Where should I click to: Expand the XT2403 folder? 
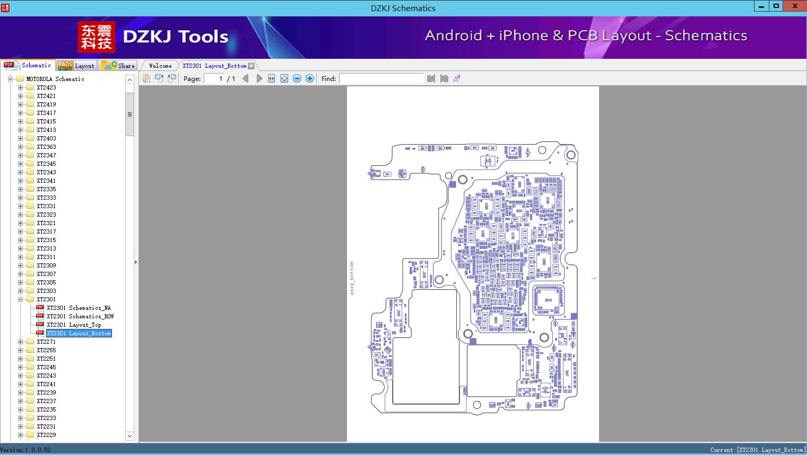tap(20, 138)
